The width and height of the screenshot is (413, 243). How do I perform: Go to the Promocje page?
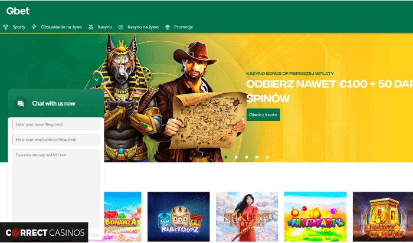click(x=183, y=27)
